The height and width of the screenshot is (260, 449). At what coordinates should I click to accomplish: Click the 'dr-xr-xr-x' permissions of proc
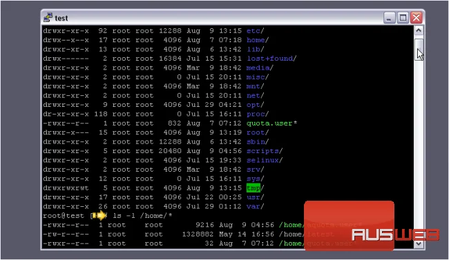point(66,114)
